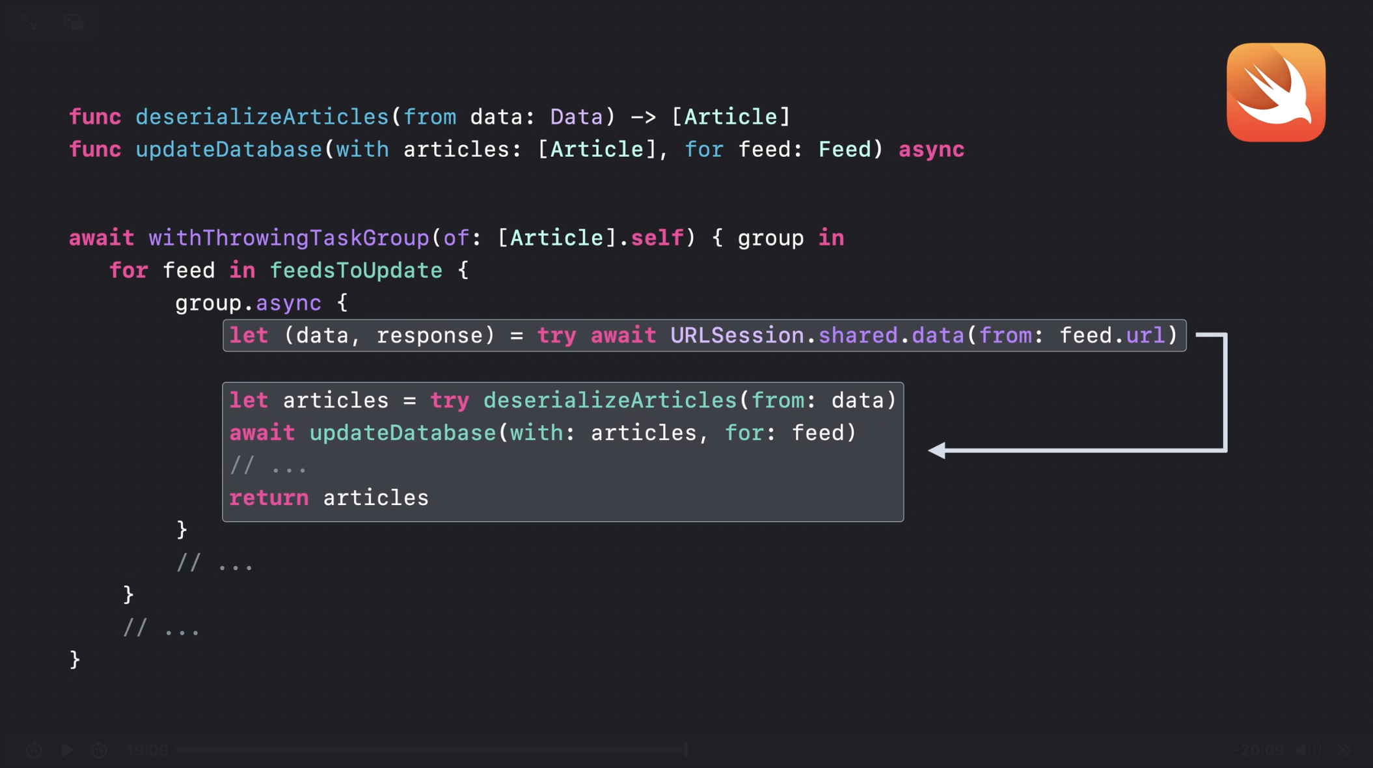Skip backward with the rewind icon
The image size is (1373, 768).
[x=34, y=750]
